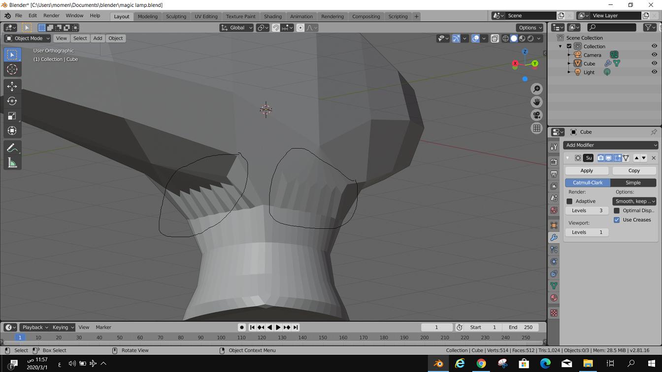
Task: Open the Modifier properties wrench tab
Action: pyautogui.click(x=554, y=238)
